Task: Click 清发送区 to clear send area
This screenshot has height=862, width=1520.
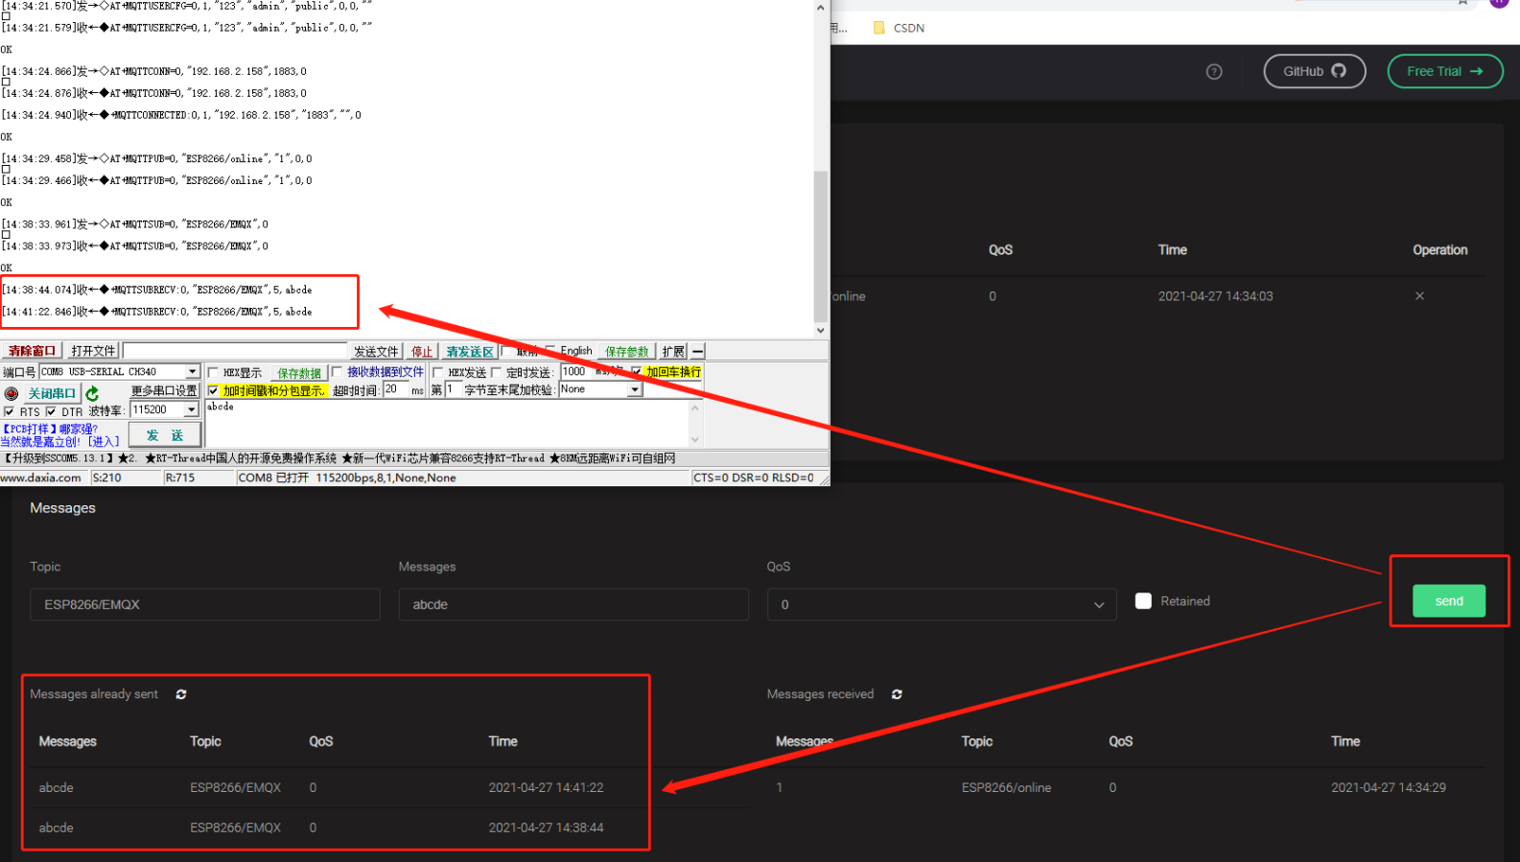Action: [470, 351]
